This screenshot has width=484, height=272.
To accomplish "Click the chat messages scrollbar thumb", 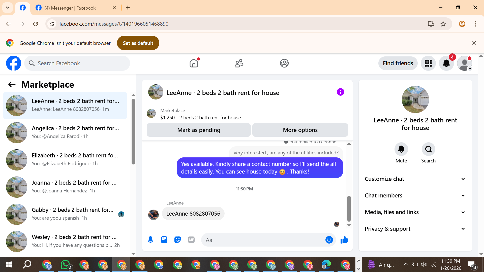I will [x=349, y=209].
